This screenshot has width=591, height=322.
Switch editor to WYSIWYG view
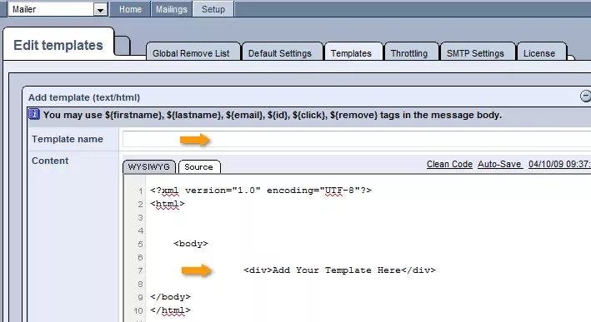click(x=149, y=167)
